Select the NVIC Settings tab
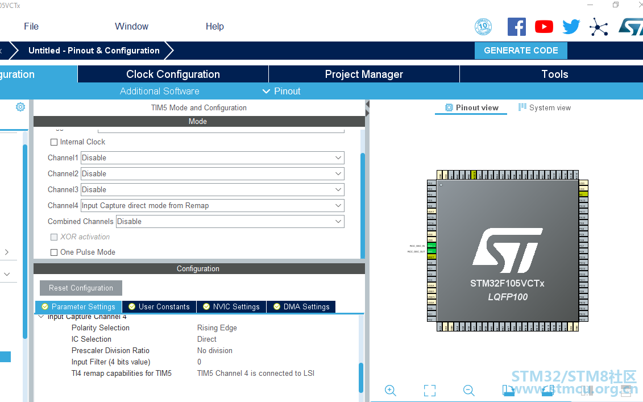643x402 pixels. (232, 307)
